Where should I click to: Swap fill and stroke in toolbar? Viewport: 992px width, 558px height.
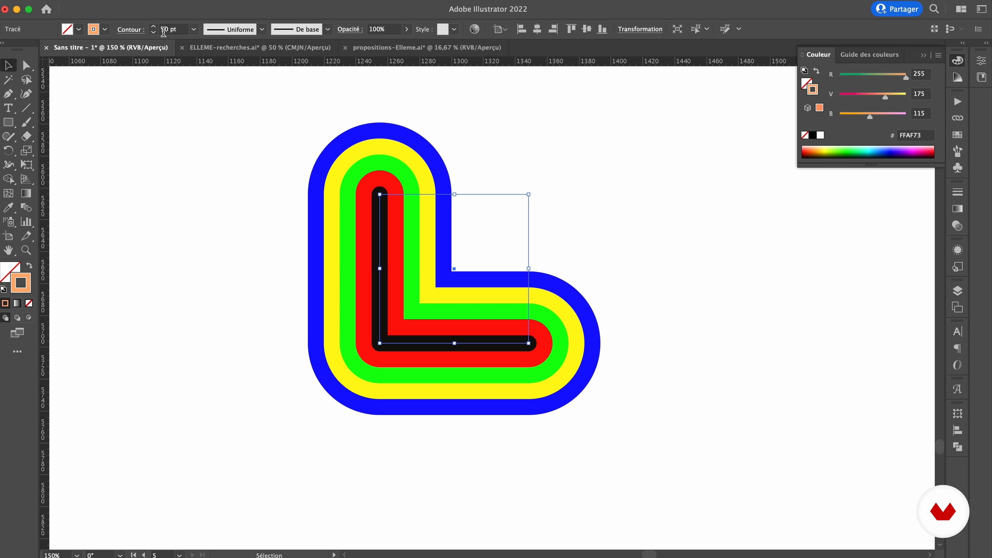tap(29, 265)
